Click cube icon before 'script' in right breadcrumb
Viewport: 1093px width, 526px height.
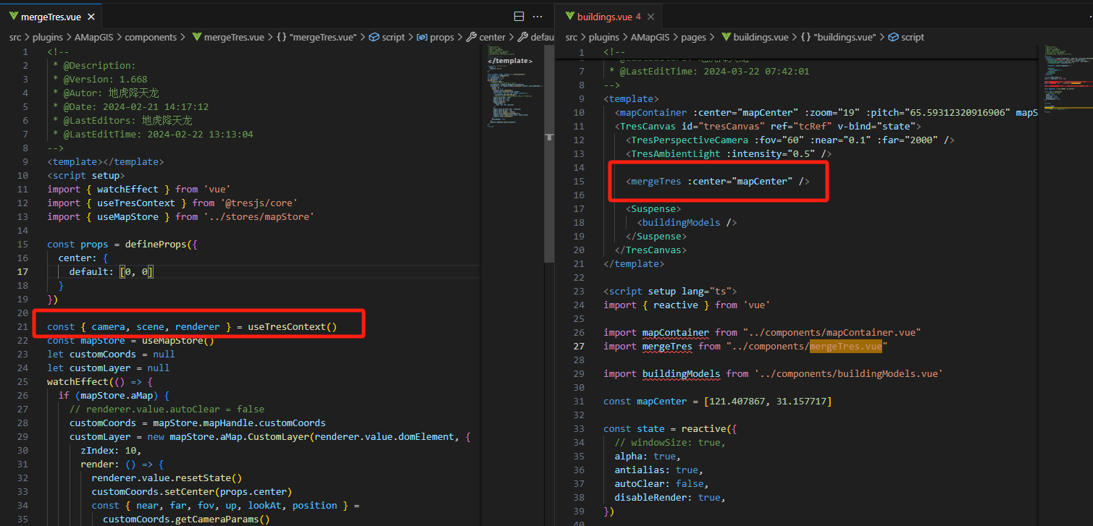[x=894, y=37]
